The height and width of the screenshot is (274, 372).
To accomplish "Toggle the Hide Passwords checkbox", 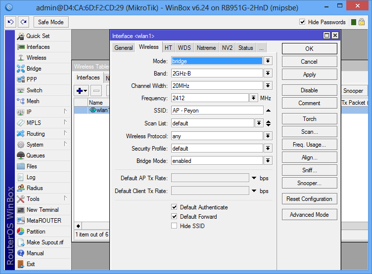I will [x=302, y=22].
